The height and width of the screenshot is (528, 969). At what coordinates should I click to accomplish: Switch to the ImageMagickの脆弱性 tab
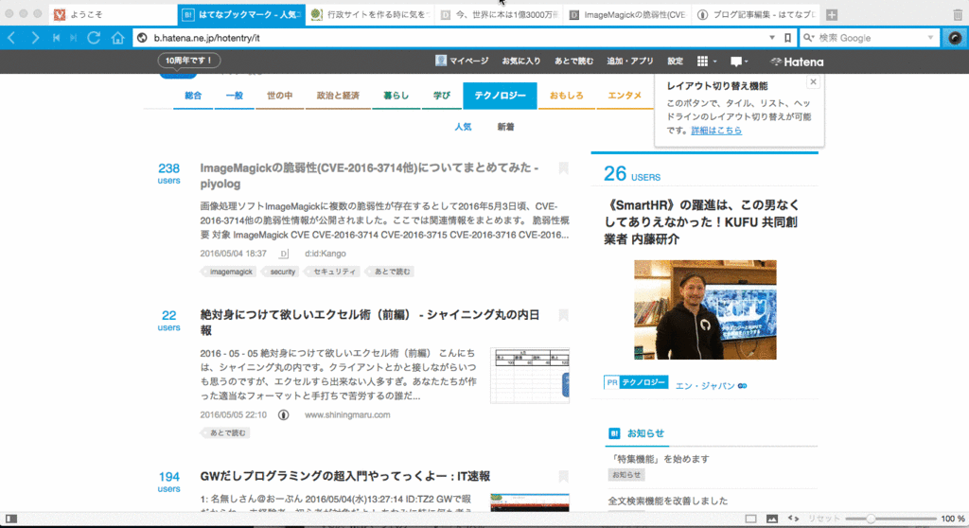click(x=626, y=15)
